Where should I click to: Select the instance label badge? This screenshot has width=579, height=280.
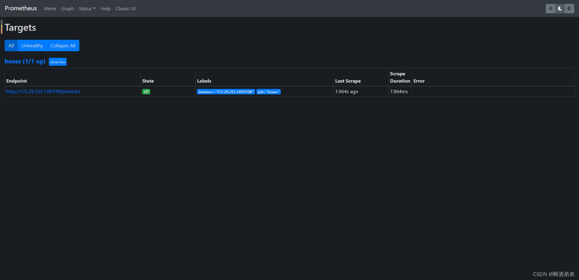tap(226, 92)
